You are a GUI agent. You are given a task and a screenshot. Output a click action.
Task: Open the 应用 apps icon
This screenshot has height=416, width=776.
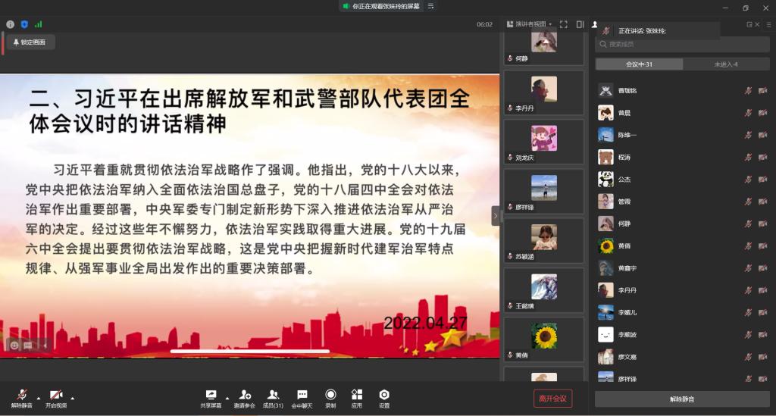[356, 399]
